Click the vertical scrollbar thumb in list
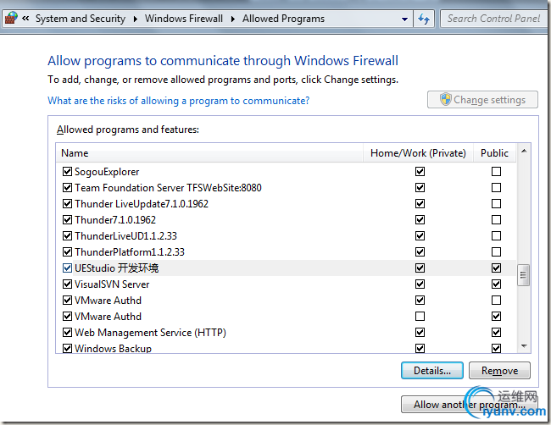Screen dimensions: 551x425 (x=524, y=275)
